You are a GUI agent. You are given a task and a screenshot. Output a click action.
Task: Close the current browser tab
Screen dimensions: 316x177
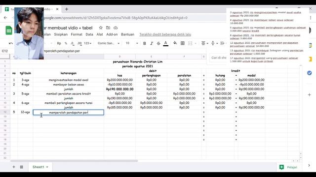pos(57,9)
